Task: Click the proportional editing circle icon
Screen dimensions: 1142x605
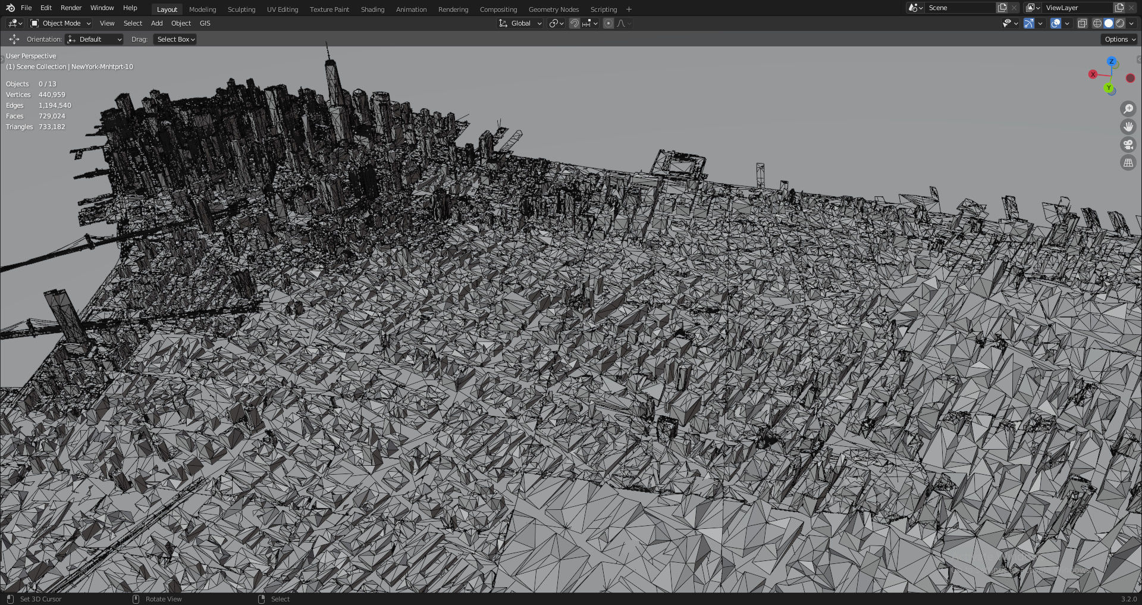Action: pos(608,23)
